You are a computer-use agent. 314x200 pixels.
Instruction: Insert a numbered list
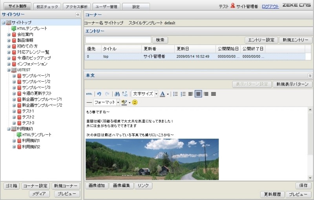click(x=183, y=94)
